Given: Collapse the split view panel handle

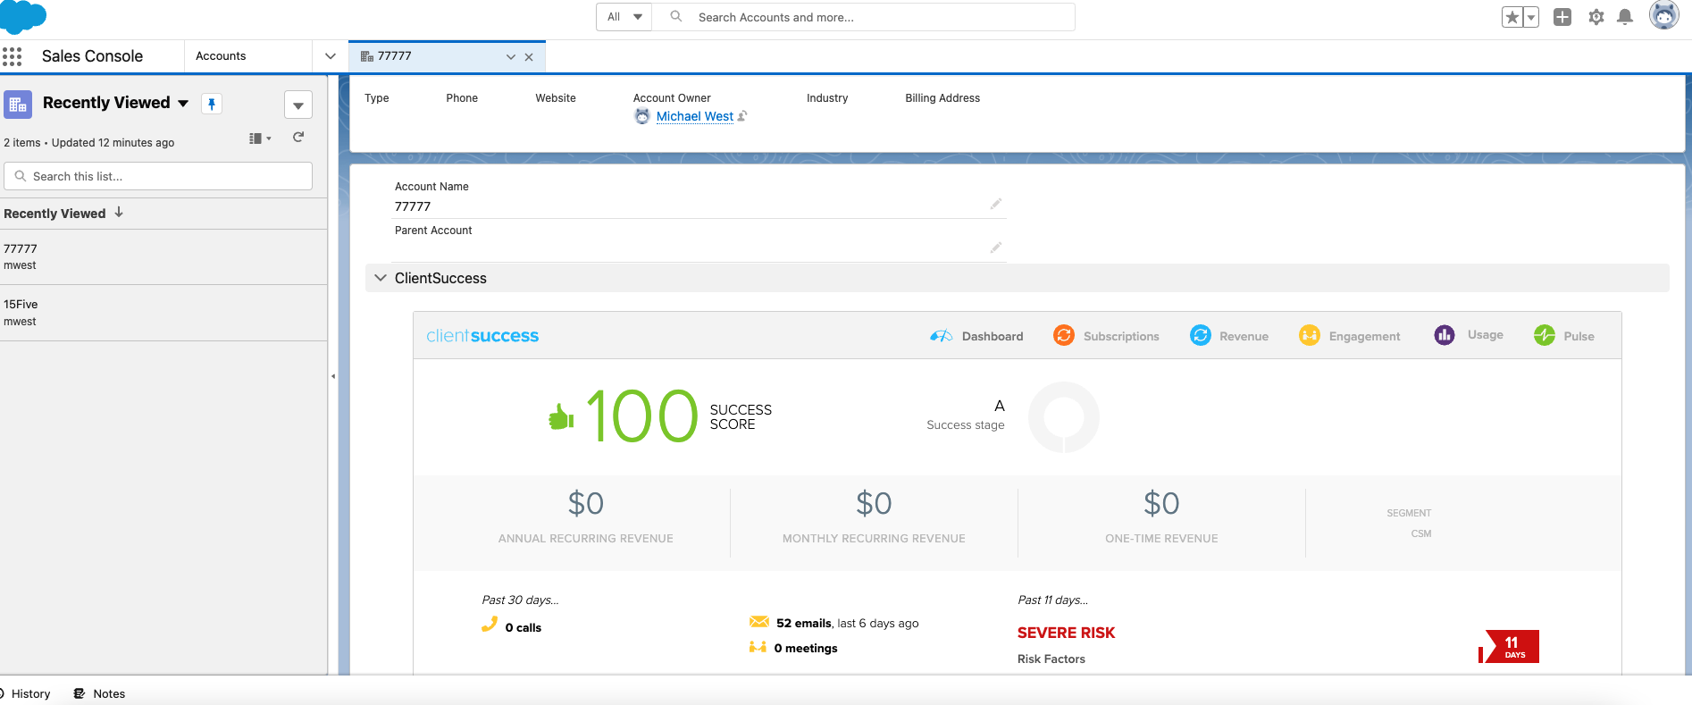Looking at the screenshot, I should (333, 376).
